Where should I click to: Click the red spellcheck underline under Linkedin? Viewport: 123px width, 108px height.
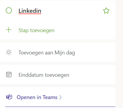(x=30, y=14)
